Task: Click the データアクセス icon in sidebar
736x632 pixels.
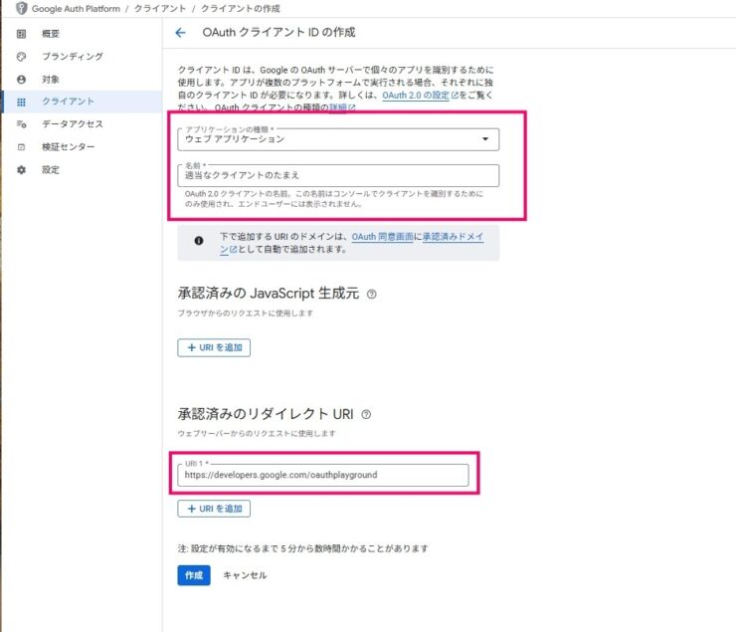Action: [21, 124]
